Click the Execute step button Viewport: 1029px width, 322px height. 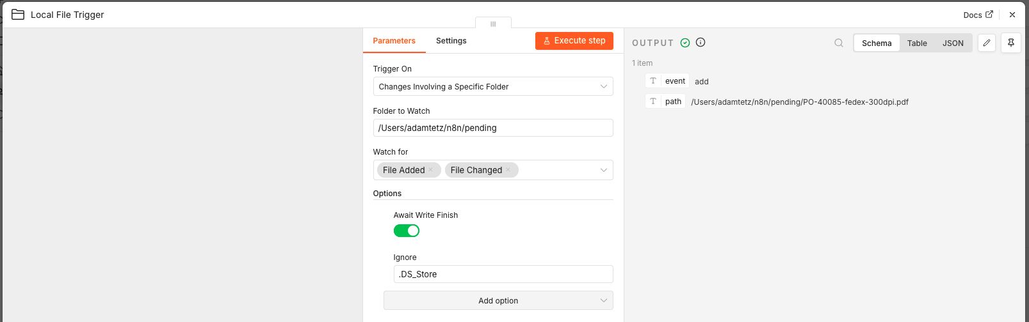point(574,40)
